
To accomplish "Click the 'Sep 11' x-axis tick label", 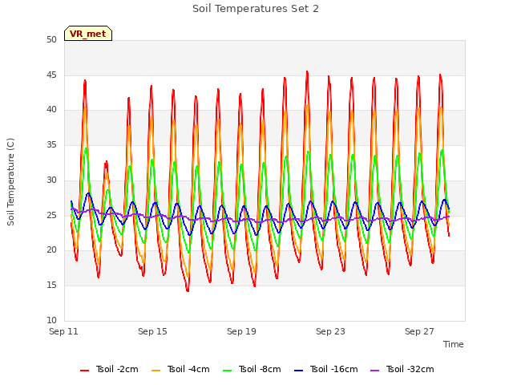I will click(x=63, y=331).
